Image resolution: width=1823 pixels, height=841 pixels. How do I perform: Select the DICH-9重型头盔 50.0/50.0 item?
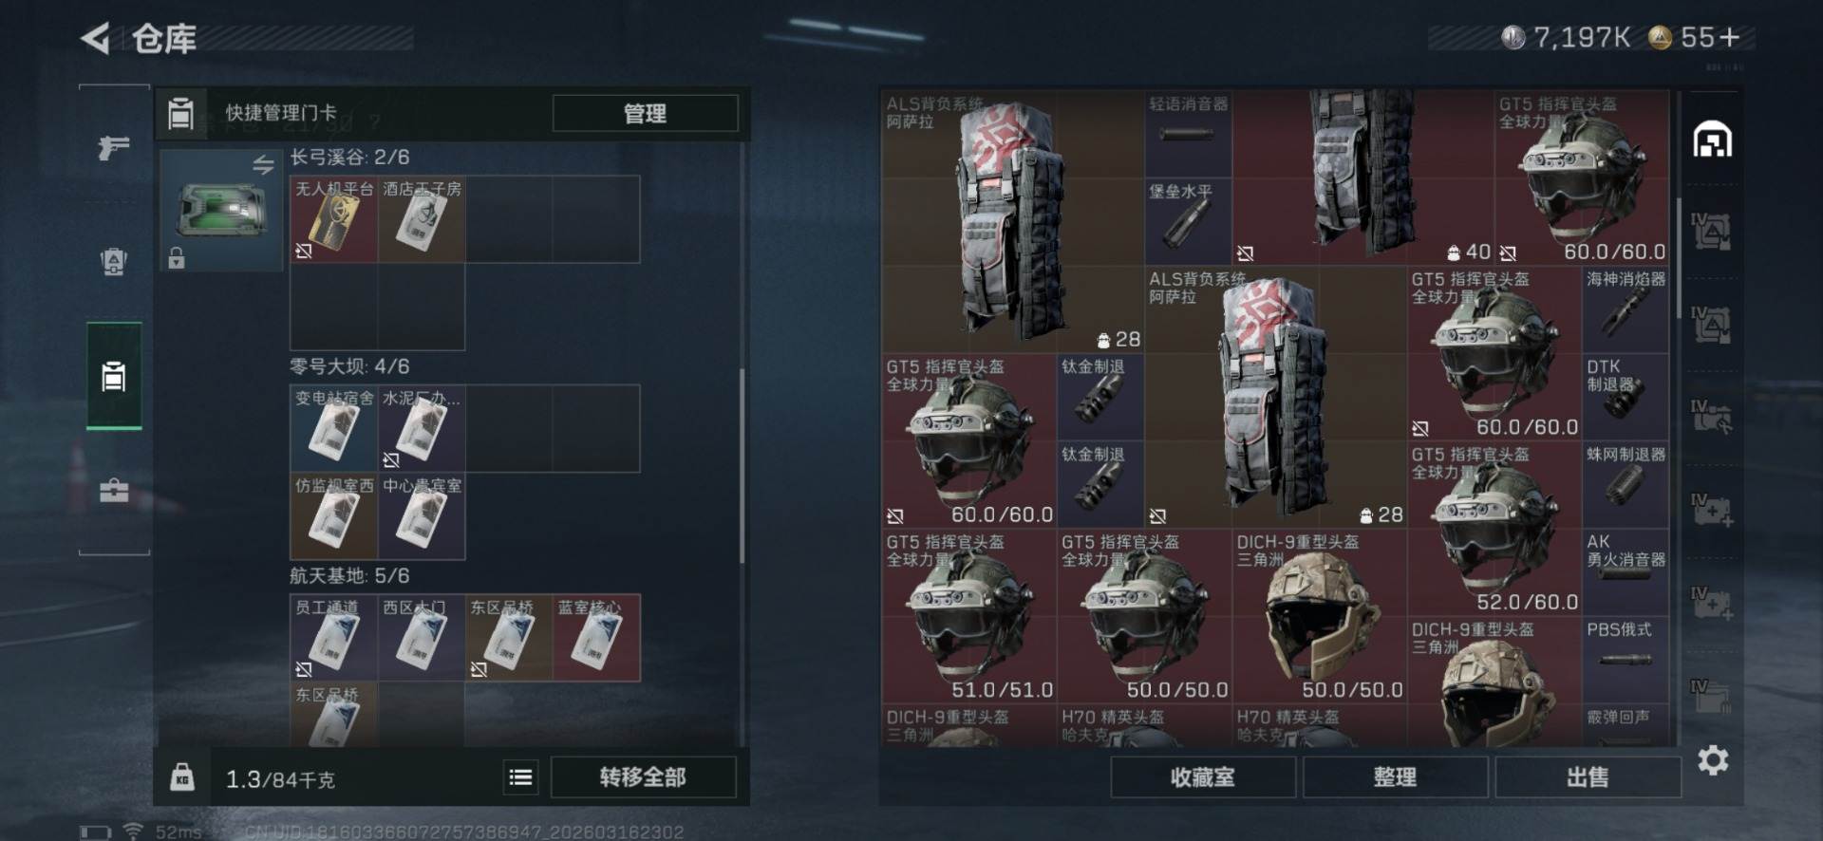click(x=1320, y=616)
